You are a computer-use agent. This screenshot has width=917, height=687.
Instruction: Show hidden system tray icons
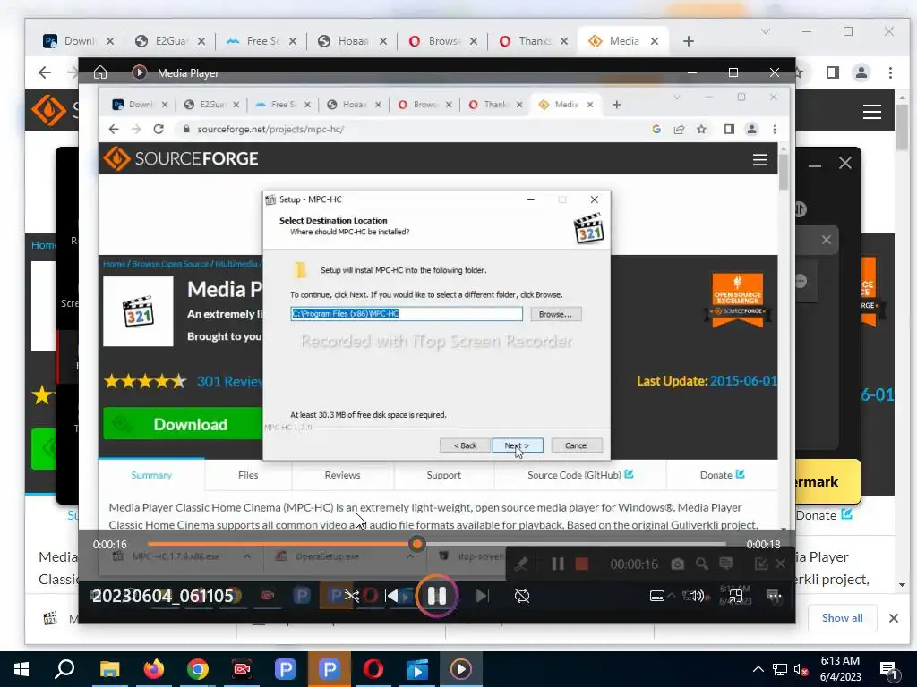click(x=758, y=669)
